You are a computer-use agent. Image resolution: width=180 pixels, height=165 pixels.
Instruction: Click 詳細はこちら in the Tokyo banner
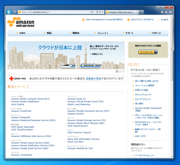[x=97, y=54]
